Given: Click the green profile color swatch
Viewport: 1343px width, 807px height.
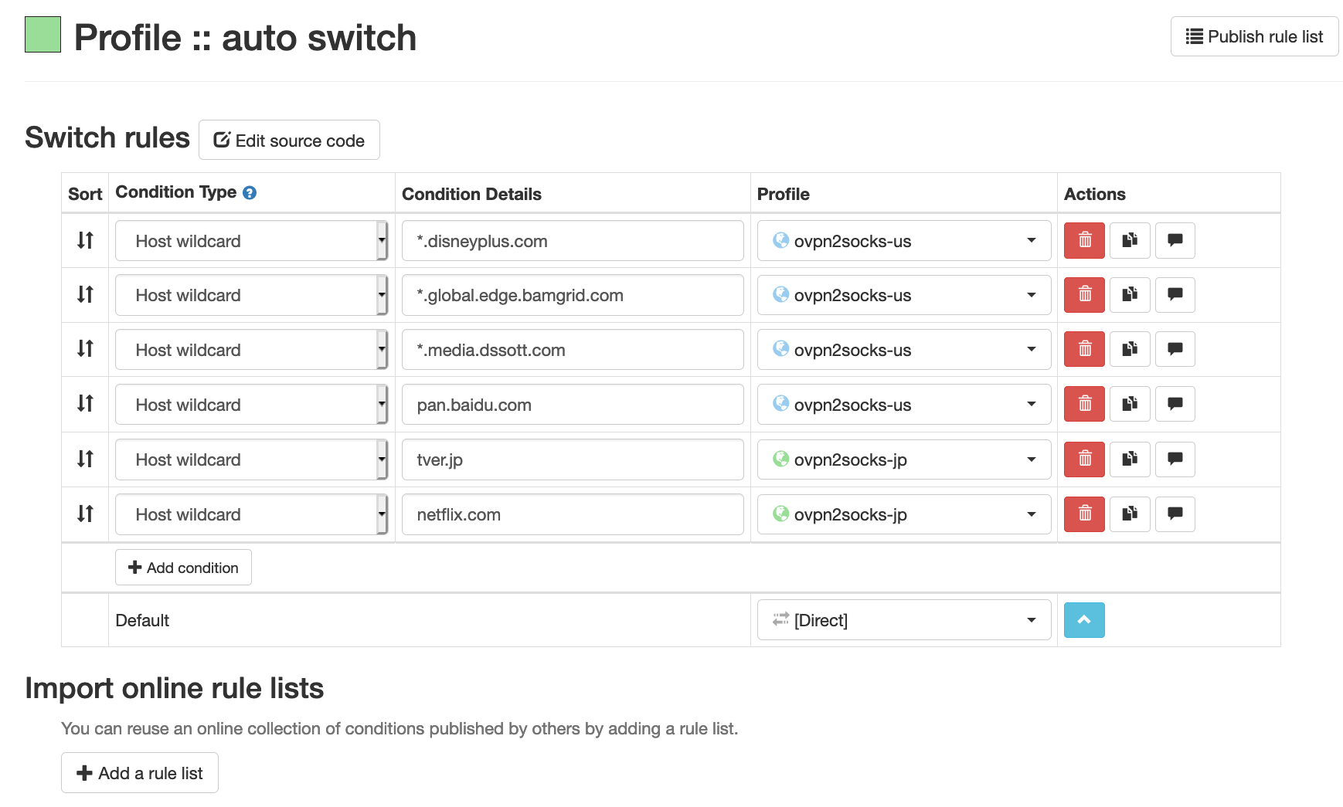Looking at the screenshot, I should [42, 35].
